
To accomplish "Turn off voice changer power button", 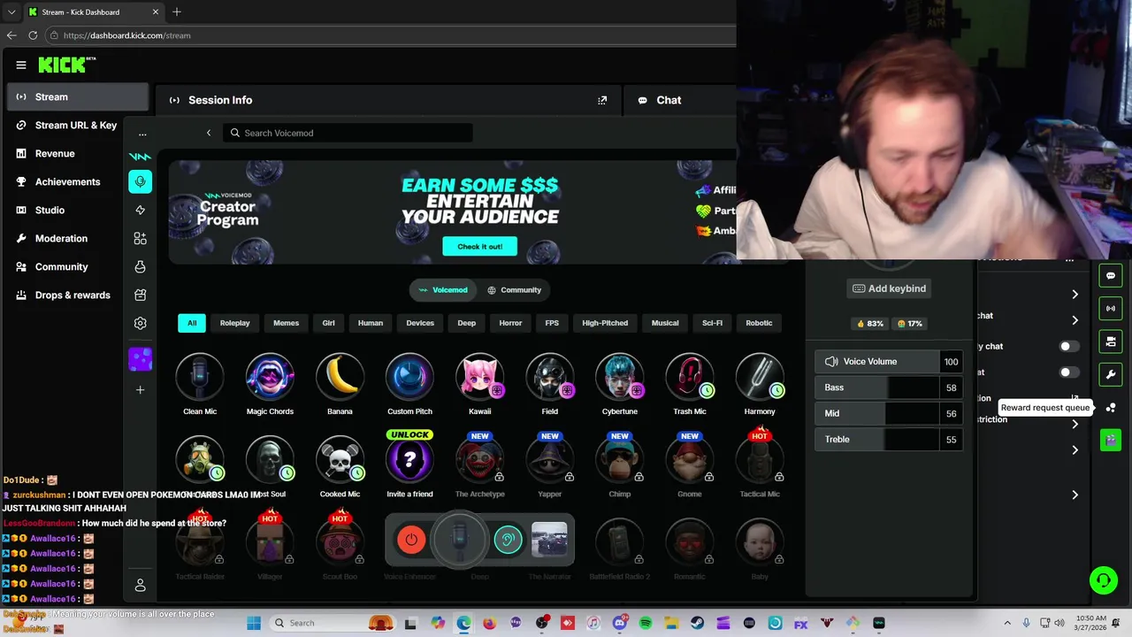I will pyautogui.click(x=411, y=540).
